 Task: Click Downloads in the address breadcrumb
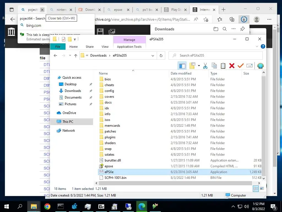(x=98, y=55)
